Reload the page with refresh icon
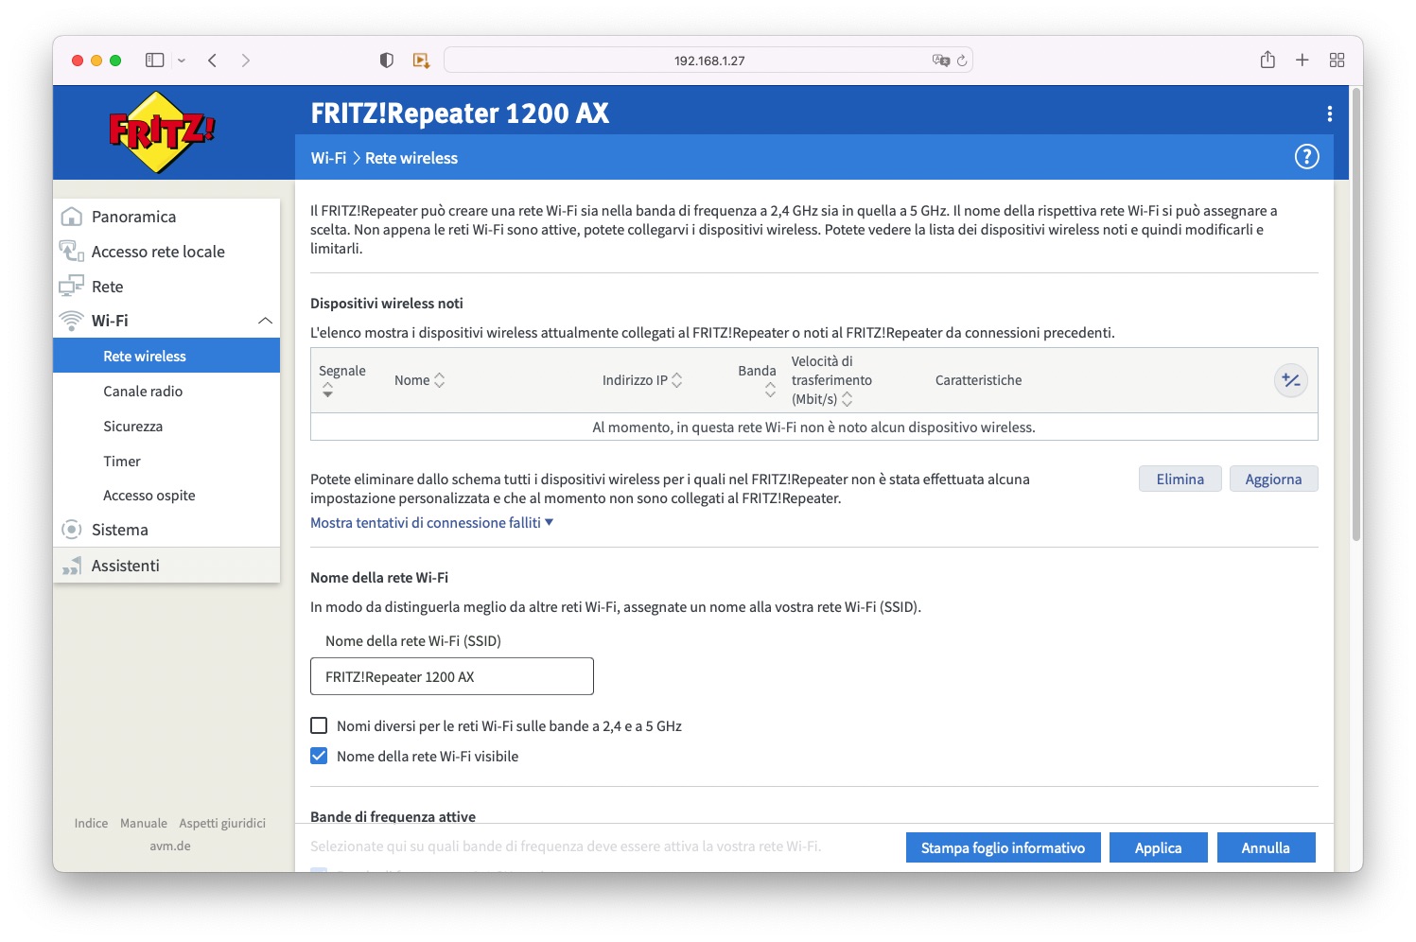Viewport: 1416px width, 942px height. click(x=962, y=61)
